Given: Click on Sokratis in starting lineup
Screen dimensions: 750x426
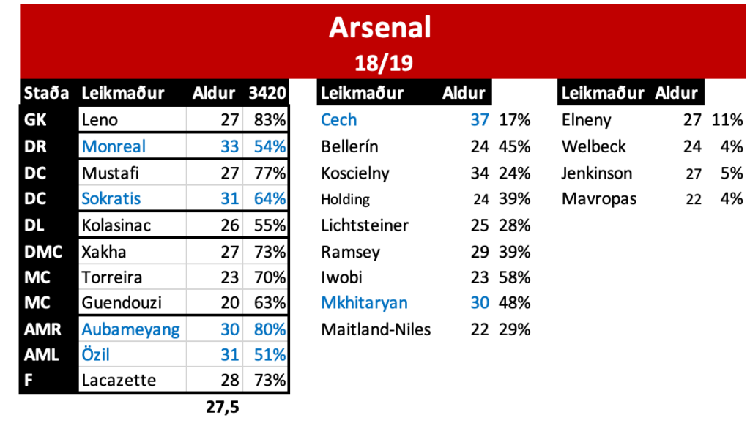Looking at the screenshot, I should (x=111, y=198).
